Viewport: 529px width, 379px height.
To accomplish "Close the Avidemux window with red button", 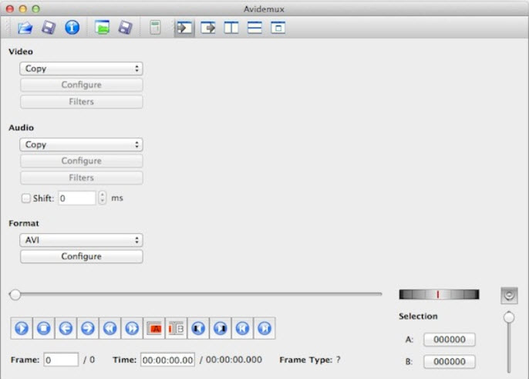I will click(10, 9).
